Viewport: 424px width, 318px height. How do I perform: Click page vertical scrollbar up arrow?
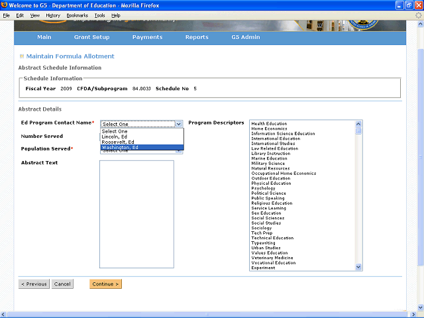pos(421,24)
